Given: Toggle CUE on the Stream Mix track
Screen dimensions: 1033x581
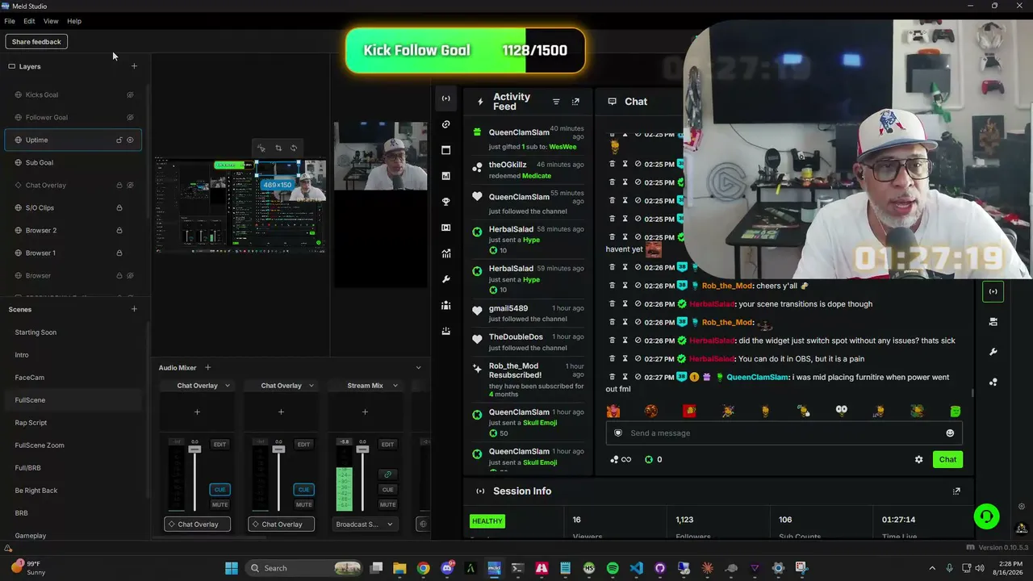Looking at the screenshot, I should (x=387, y=489).
